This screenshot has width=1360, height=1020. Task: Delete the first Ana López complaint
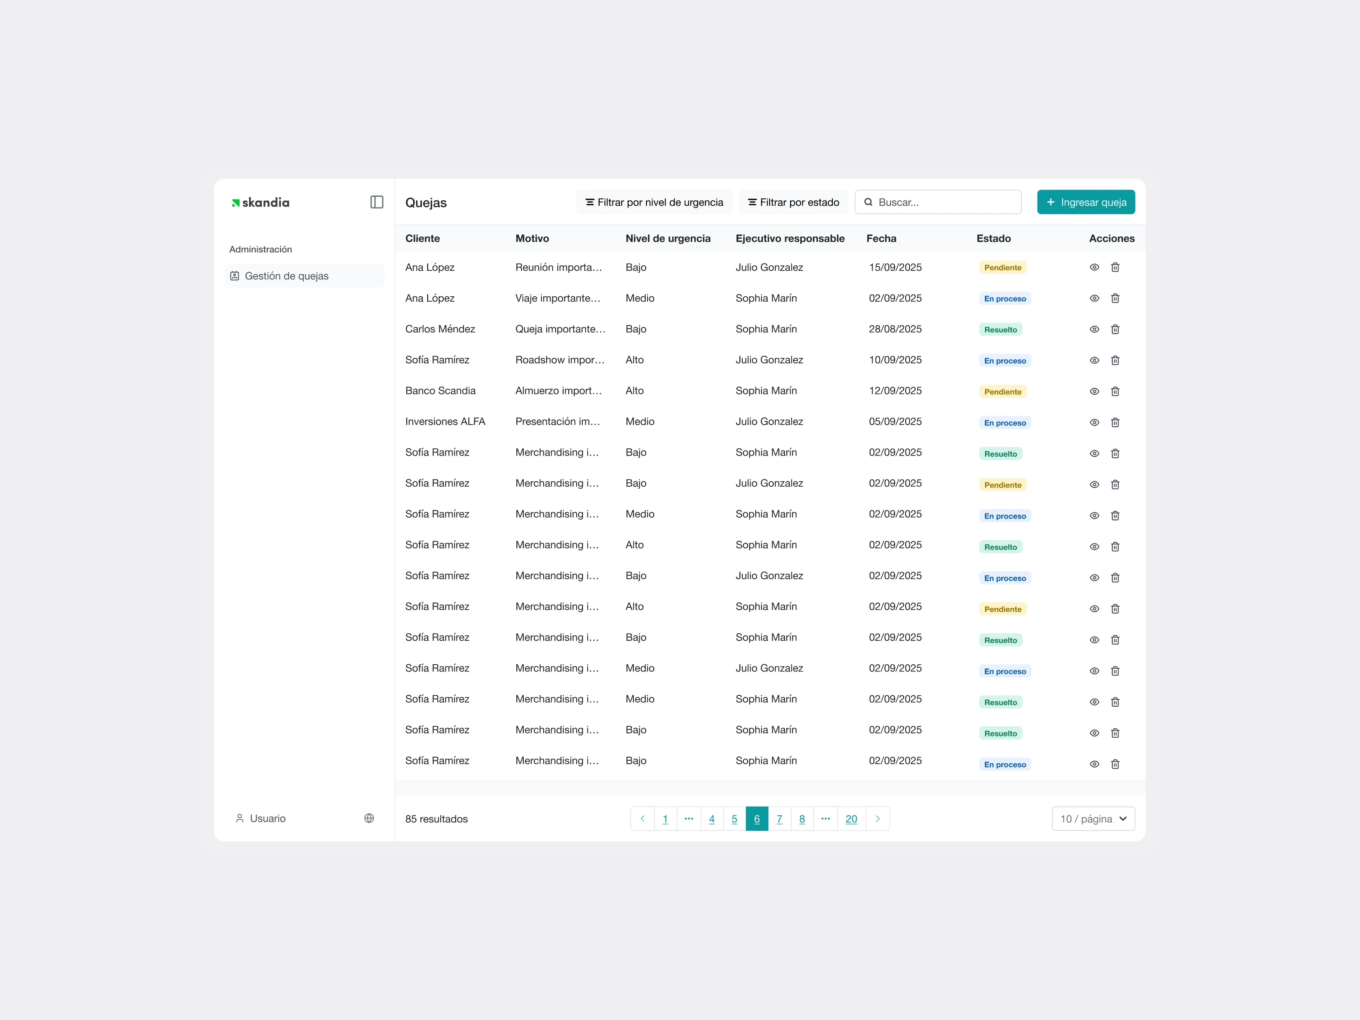[1115, 267]
